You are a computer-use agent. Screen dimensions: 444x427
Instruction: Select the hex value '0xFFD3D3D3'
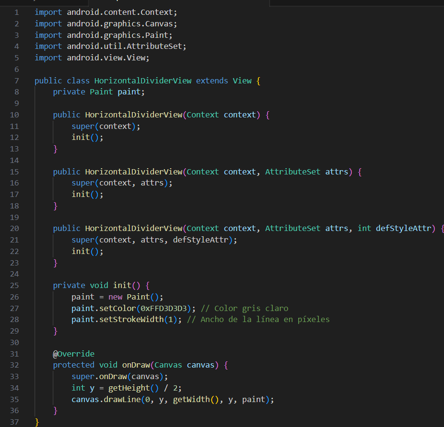pos(164,309)
